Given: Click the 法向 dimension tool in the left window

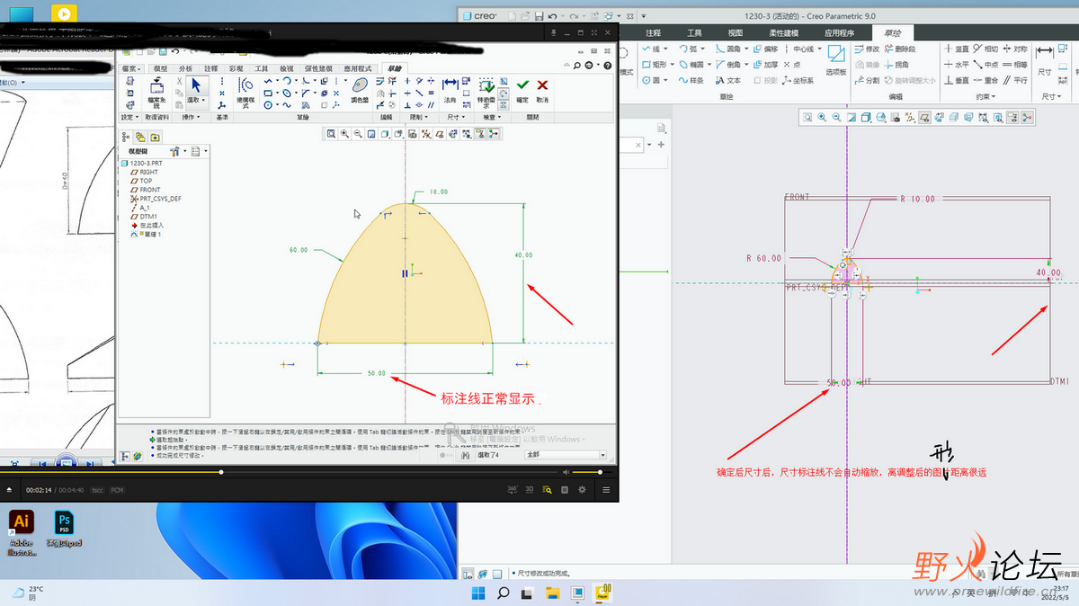Looking at the screenshot, I should coord(450,89).
